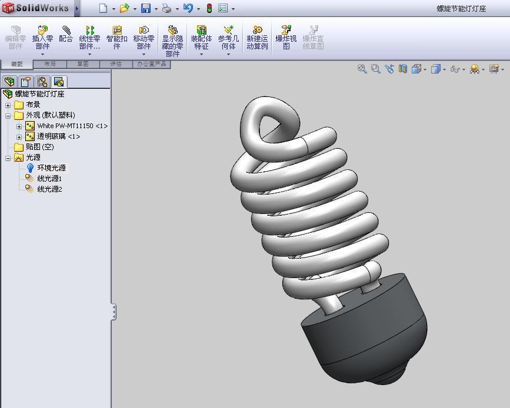Open dropdown next to New document
Viewport: 510px width, 408px height.
(114, 9)
